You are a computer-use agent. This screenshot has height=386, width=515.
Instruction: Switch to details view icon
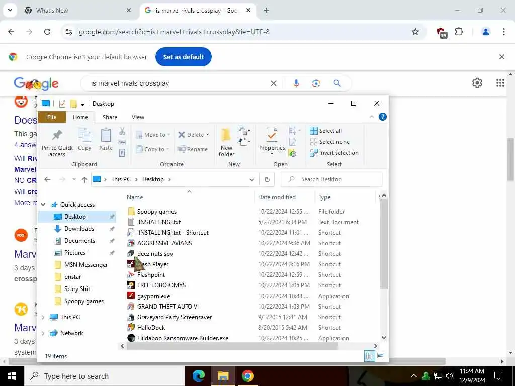click(370, 356)
